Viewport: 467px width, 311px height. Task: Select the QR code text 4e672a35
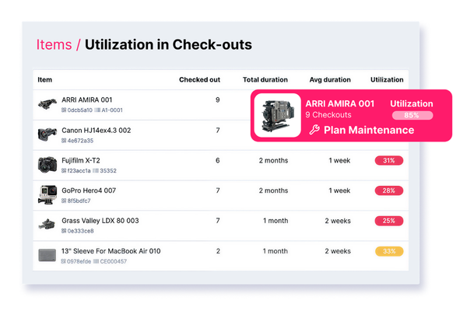coord(80,141)
